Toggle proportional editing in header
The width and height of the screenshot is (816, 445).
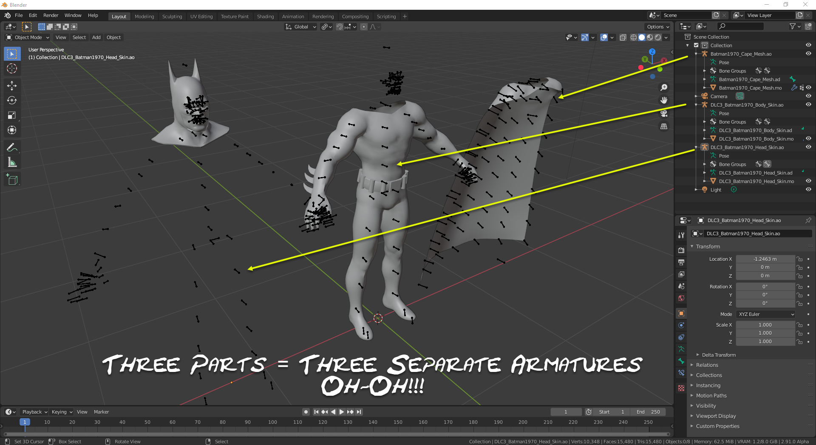pos(364,27)
